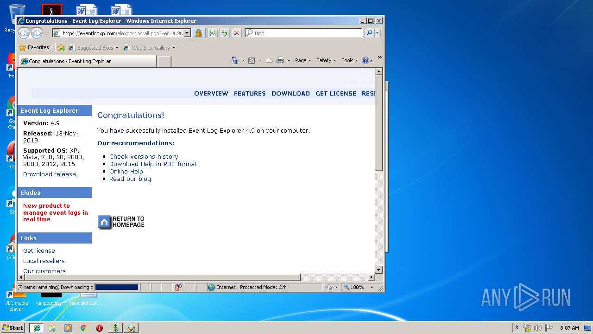This screenshot has width=593, height=334.
Task: Open the DOWNLOAD page tab
Action: 290,93
